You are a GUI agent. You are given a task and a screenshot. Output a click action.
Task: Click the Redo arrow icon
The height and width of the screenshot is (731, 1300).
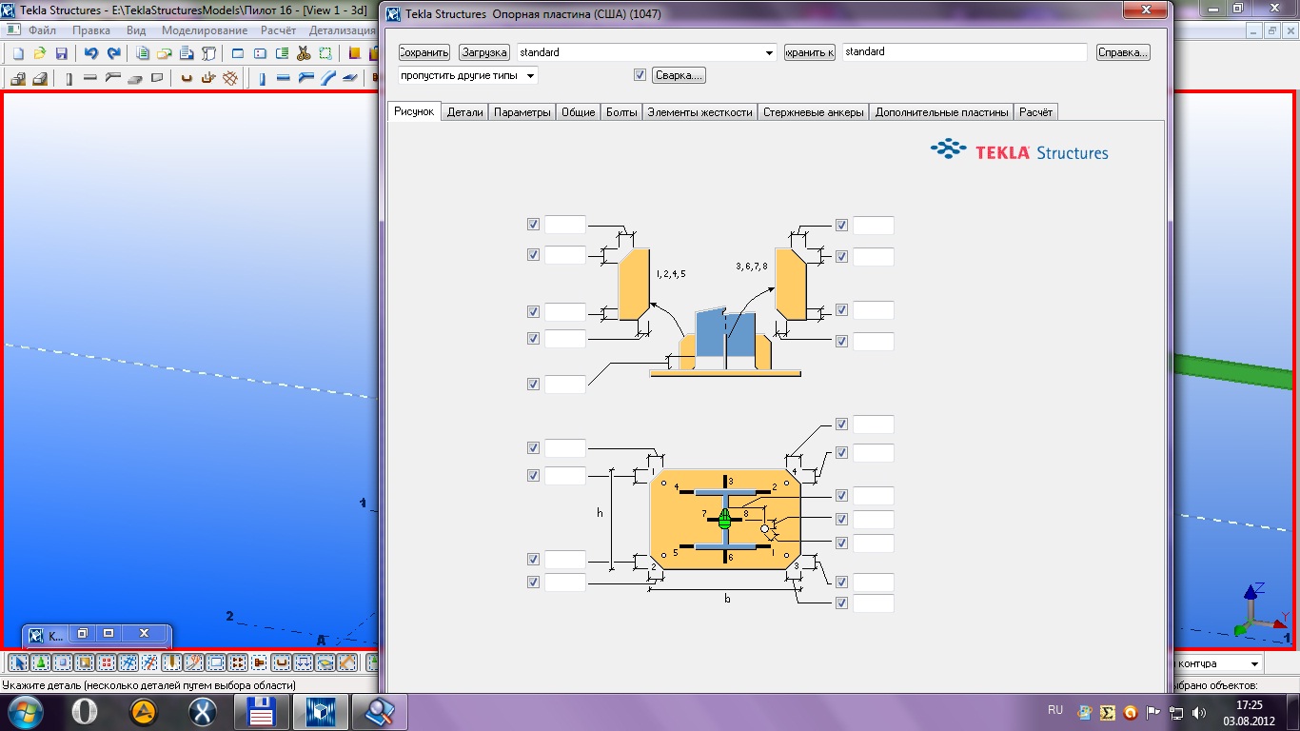click(x=113, y=53)
